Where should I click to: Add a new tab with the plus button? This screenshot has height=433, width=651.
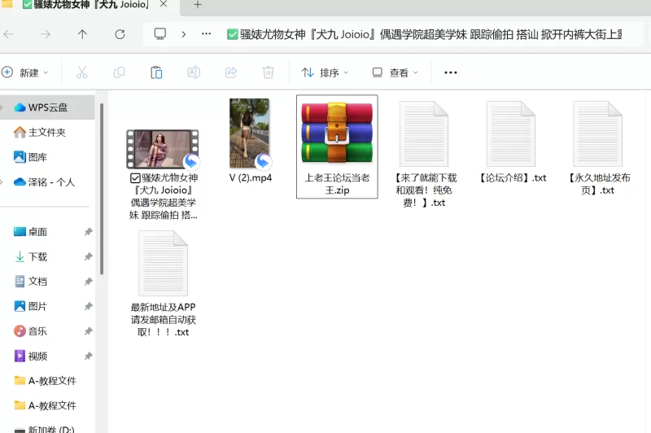(x=197, y=5)
